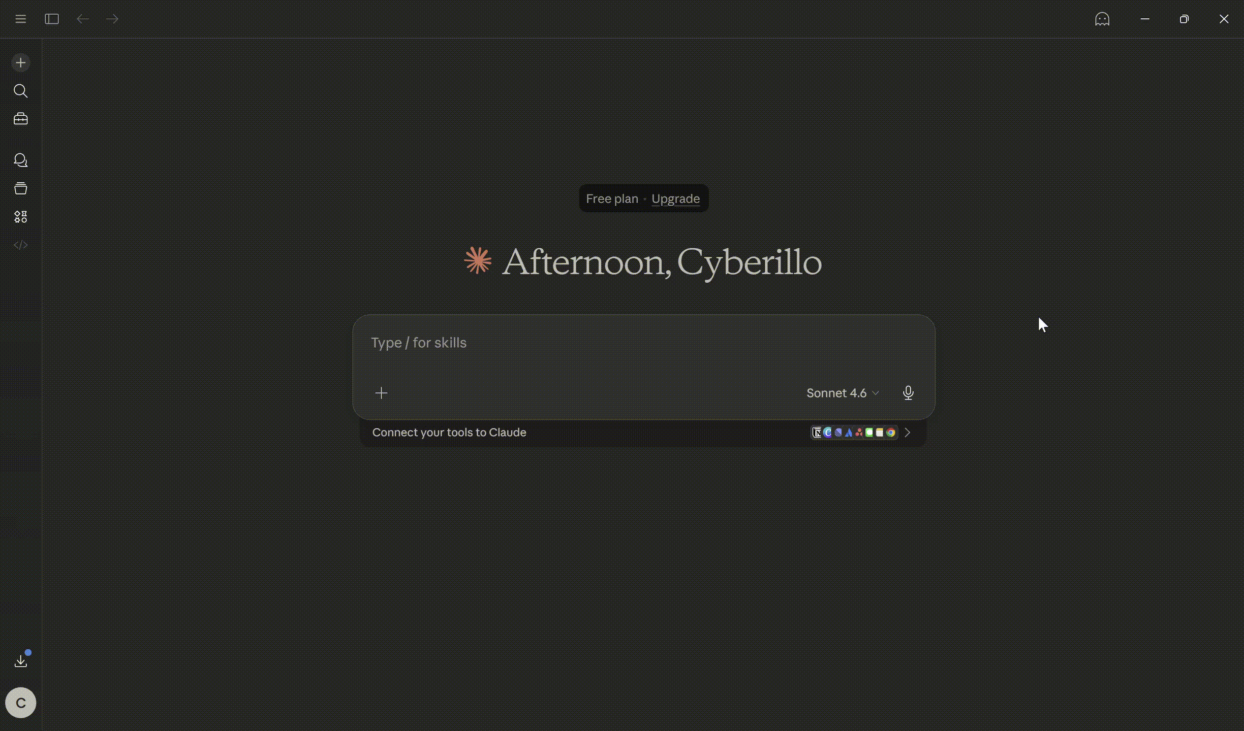Open the Artifacts shapes icon
1244x731 pixels.
pos(21,217)
